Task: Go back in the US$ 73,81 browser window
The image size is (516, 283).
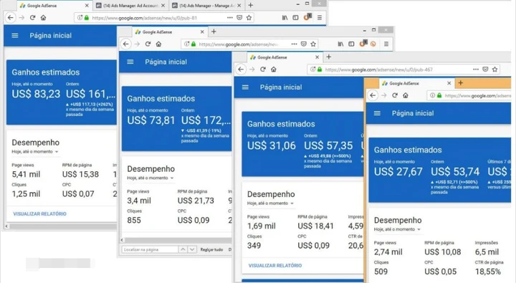Action: [125, 44]
